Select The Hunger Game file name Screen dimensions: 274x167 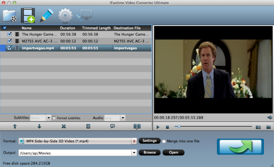tap(39, 34)
